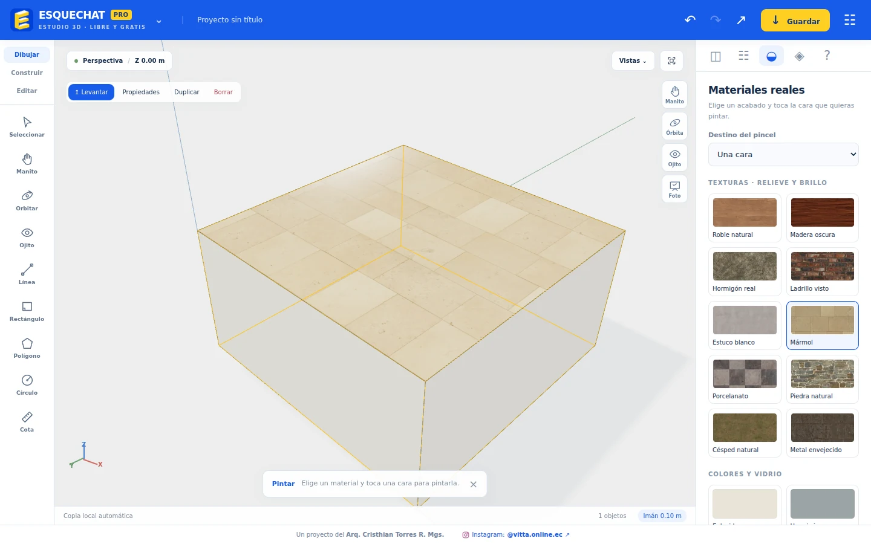This screenshot has width=871, height=544.
Task: Click the undo arrow in header
Action: (x=690, y=20)
